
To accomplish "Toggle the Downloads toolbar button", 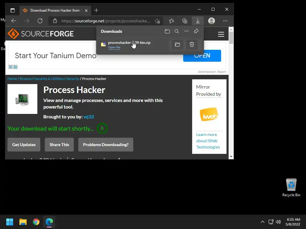I will point(198,21).
